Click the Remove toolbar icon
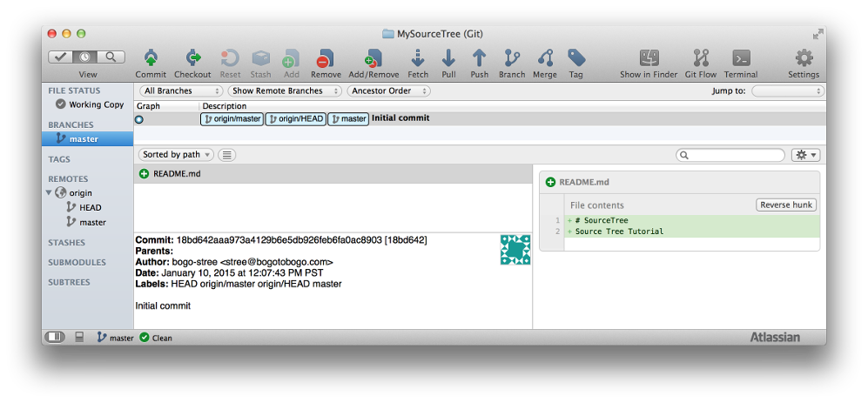The image size is (868, 403). click(326, 58)
